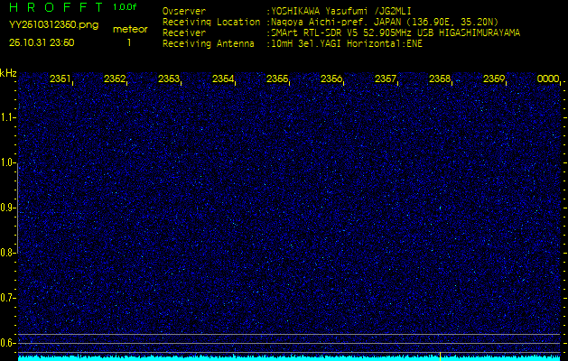The image size is (568, 361).
Task: Click the HROFFT title text
Action: click(52, 7)
